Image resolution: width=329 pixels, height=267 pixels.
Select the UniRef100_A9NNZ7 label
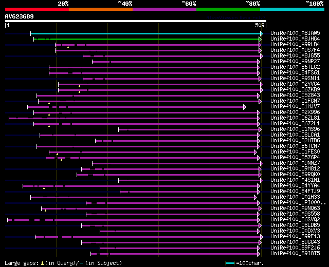coord(295,163)
